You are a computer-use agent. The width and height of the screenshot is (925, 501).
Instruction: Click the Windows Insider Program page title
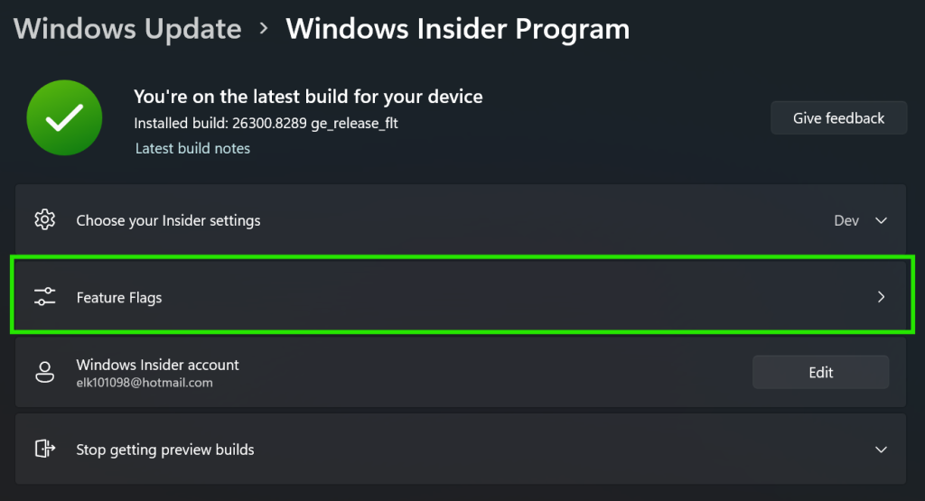[x=457, y=29]
